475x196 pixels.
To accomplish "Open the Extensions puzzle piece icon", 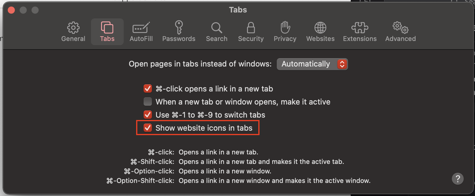I will click(360, 28).
